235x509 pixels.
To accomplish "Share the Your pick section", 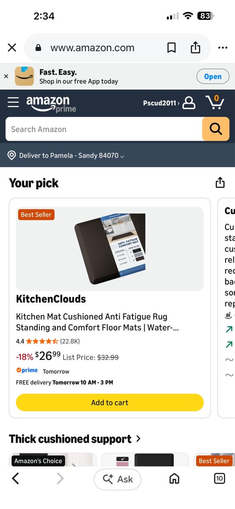I will click(x=220, y=183).
